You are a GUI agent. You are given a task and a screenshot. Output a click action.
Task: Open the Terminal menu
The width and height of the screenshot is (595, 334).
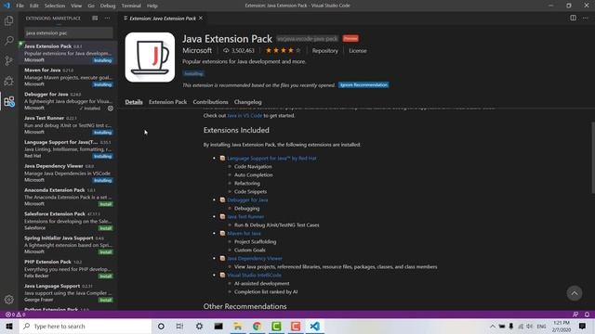pos(131,6)
